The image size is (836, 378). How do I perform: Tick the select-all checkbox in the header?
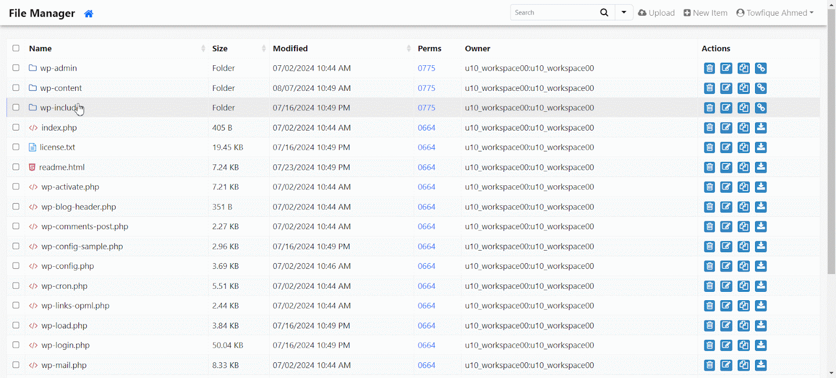click(16, 48)
